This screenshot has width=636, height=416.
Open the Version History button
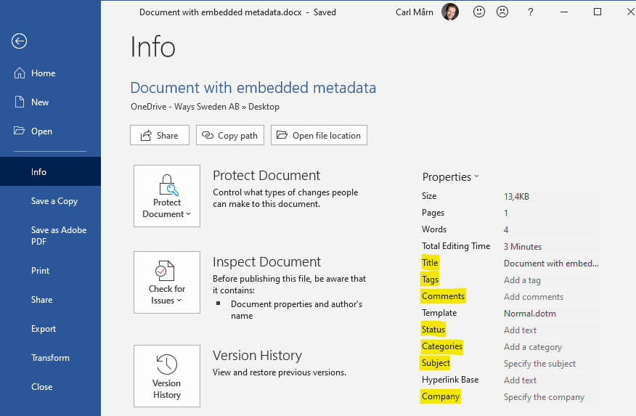point(167,376)
